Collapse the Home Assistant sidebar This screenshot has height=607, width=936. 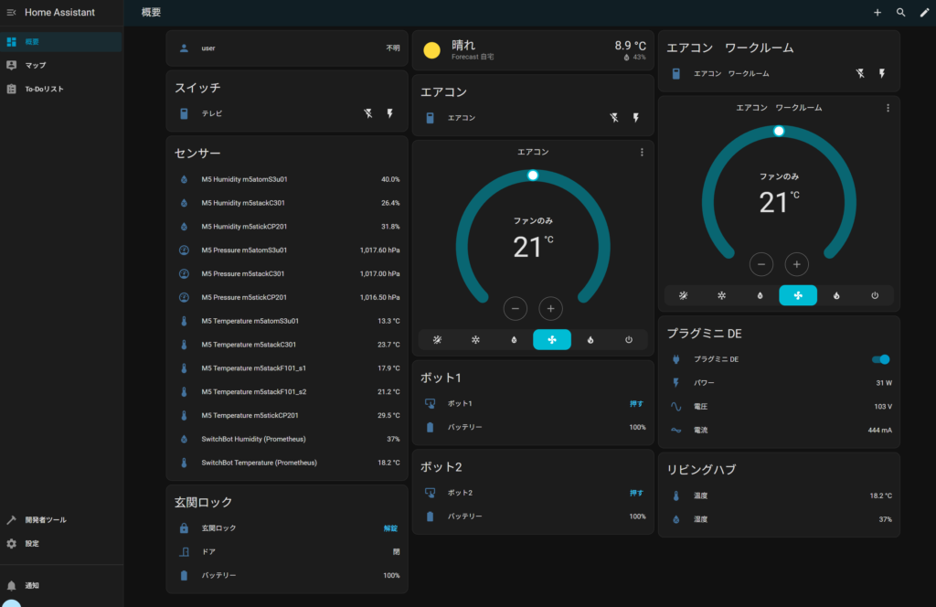(12, 13)
